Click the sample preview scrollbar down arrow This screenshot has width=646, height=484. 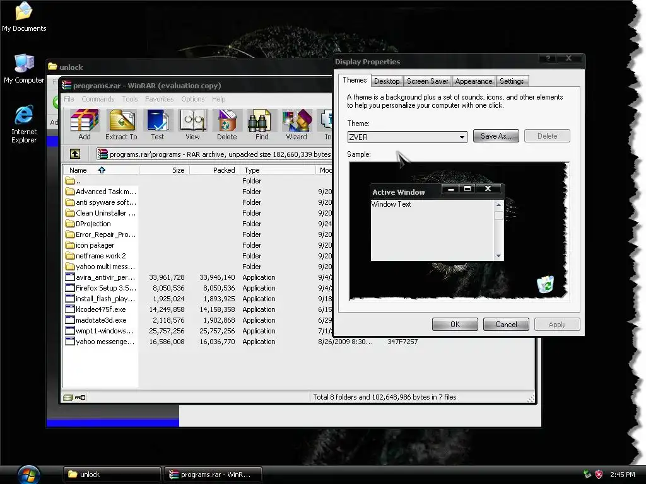tap(498, 256)
